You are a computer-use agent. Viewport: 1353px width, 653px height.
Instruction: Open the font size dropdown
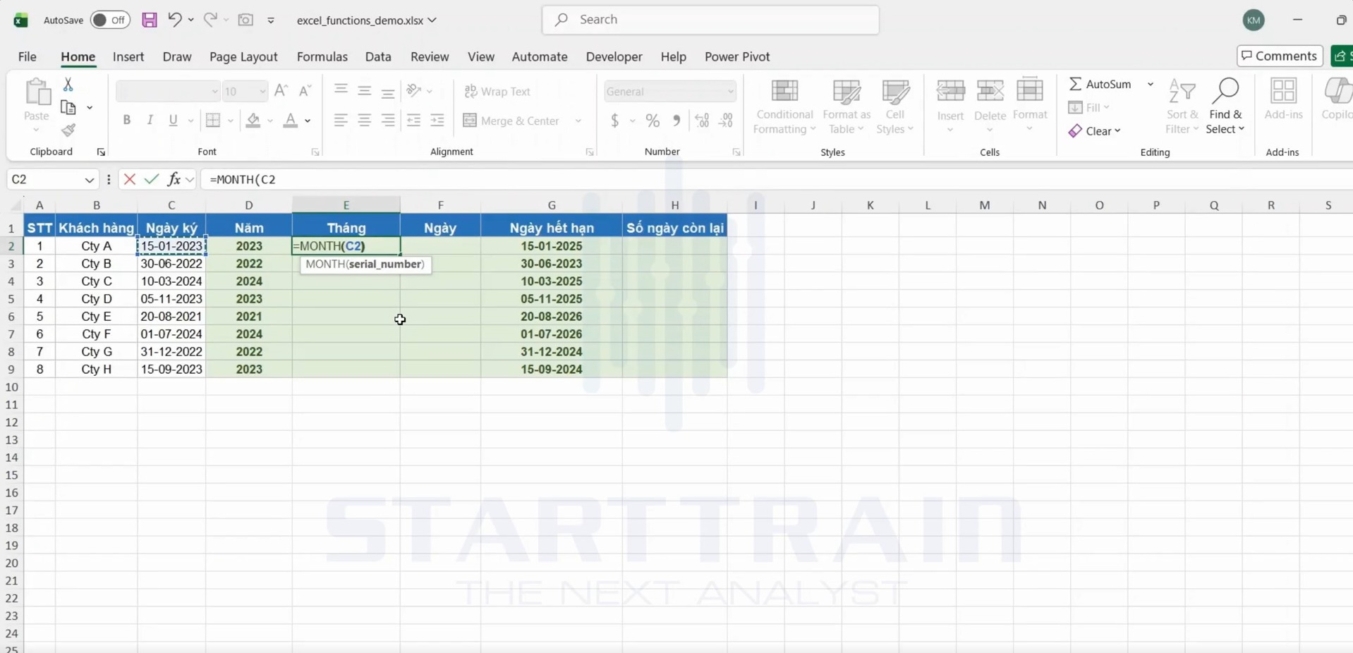[x=262, y=92]
